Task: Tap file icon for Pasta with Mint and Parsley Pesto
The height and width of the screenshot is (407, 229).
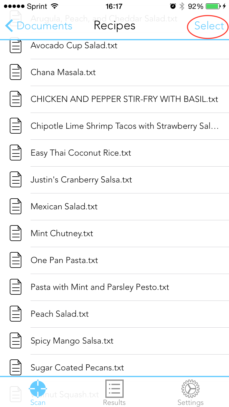Action: (16, 287)
